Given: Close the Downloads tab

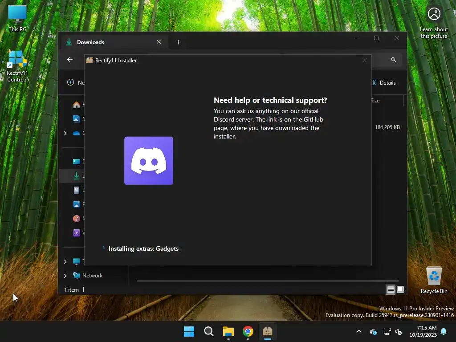Looking at the screenshot, I should (x=159, y=42).
